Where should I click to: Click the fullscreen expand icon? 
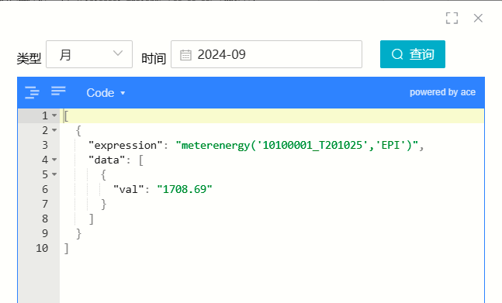pos(452,19)
